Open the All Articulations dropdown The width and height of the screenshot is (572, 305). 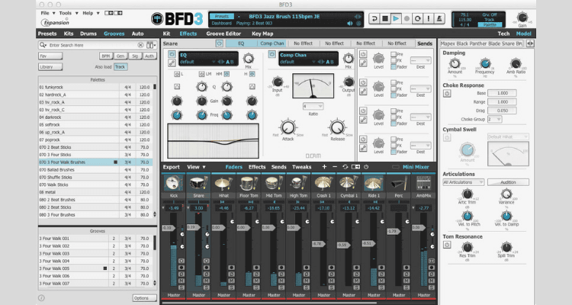pyautogui.click(x=464, y=182)
